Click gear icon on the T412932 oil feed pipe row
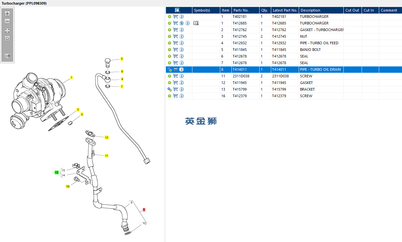The height and width of the screenshot is (242, 402). tap(170, 43)
